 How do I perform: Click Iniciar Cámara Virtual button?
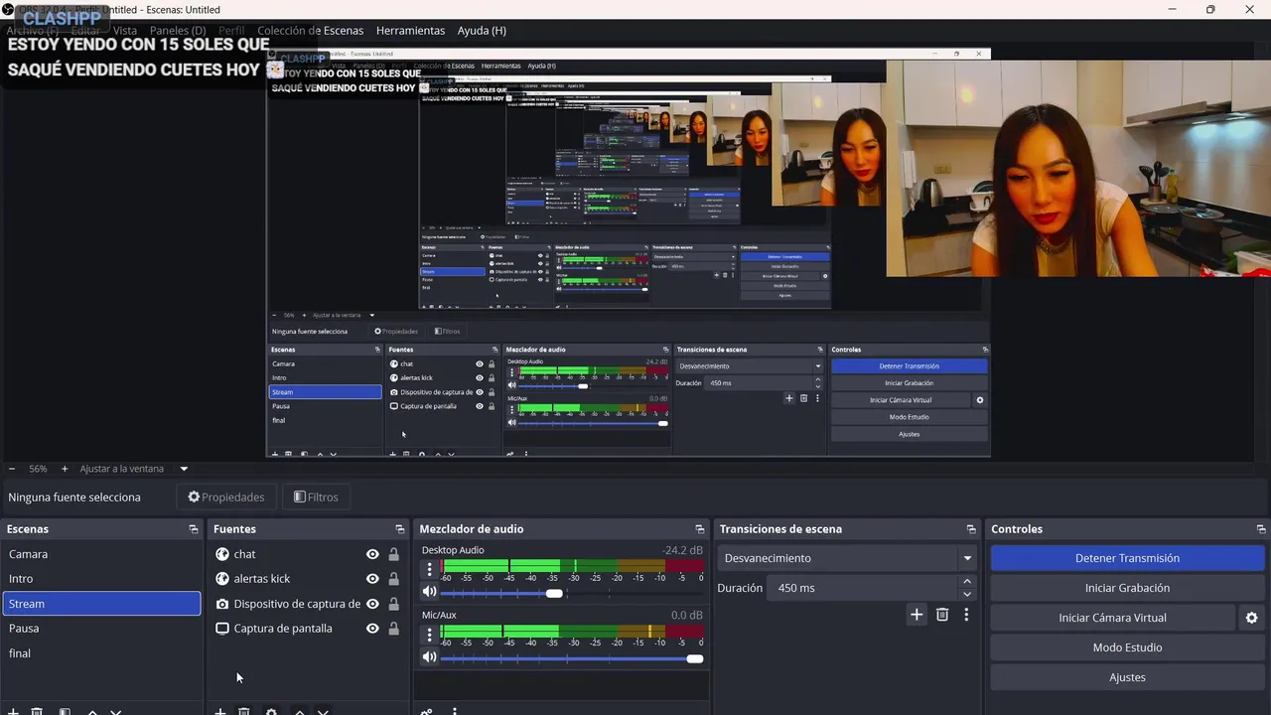1112,618
